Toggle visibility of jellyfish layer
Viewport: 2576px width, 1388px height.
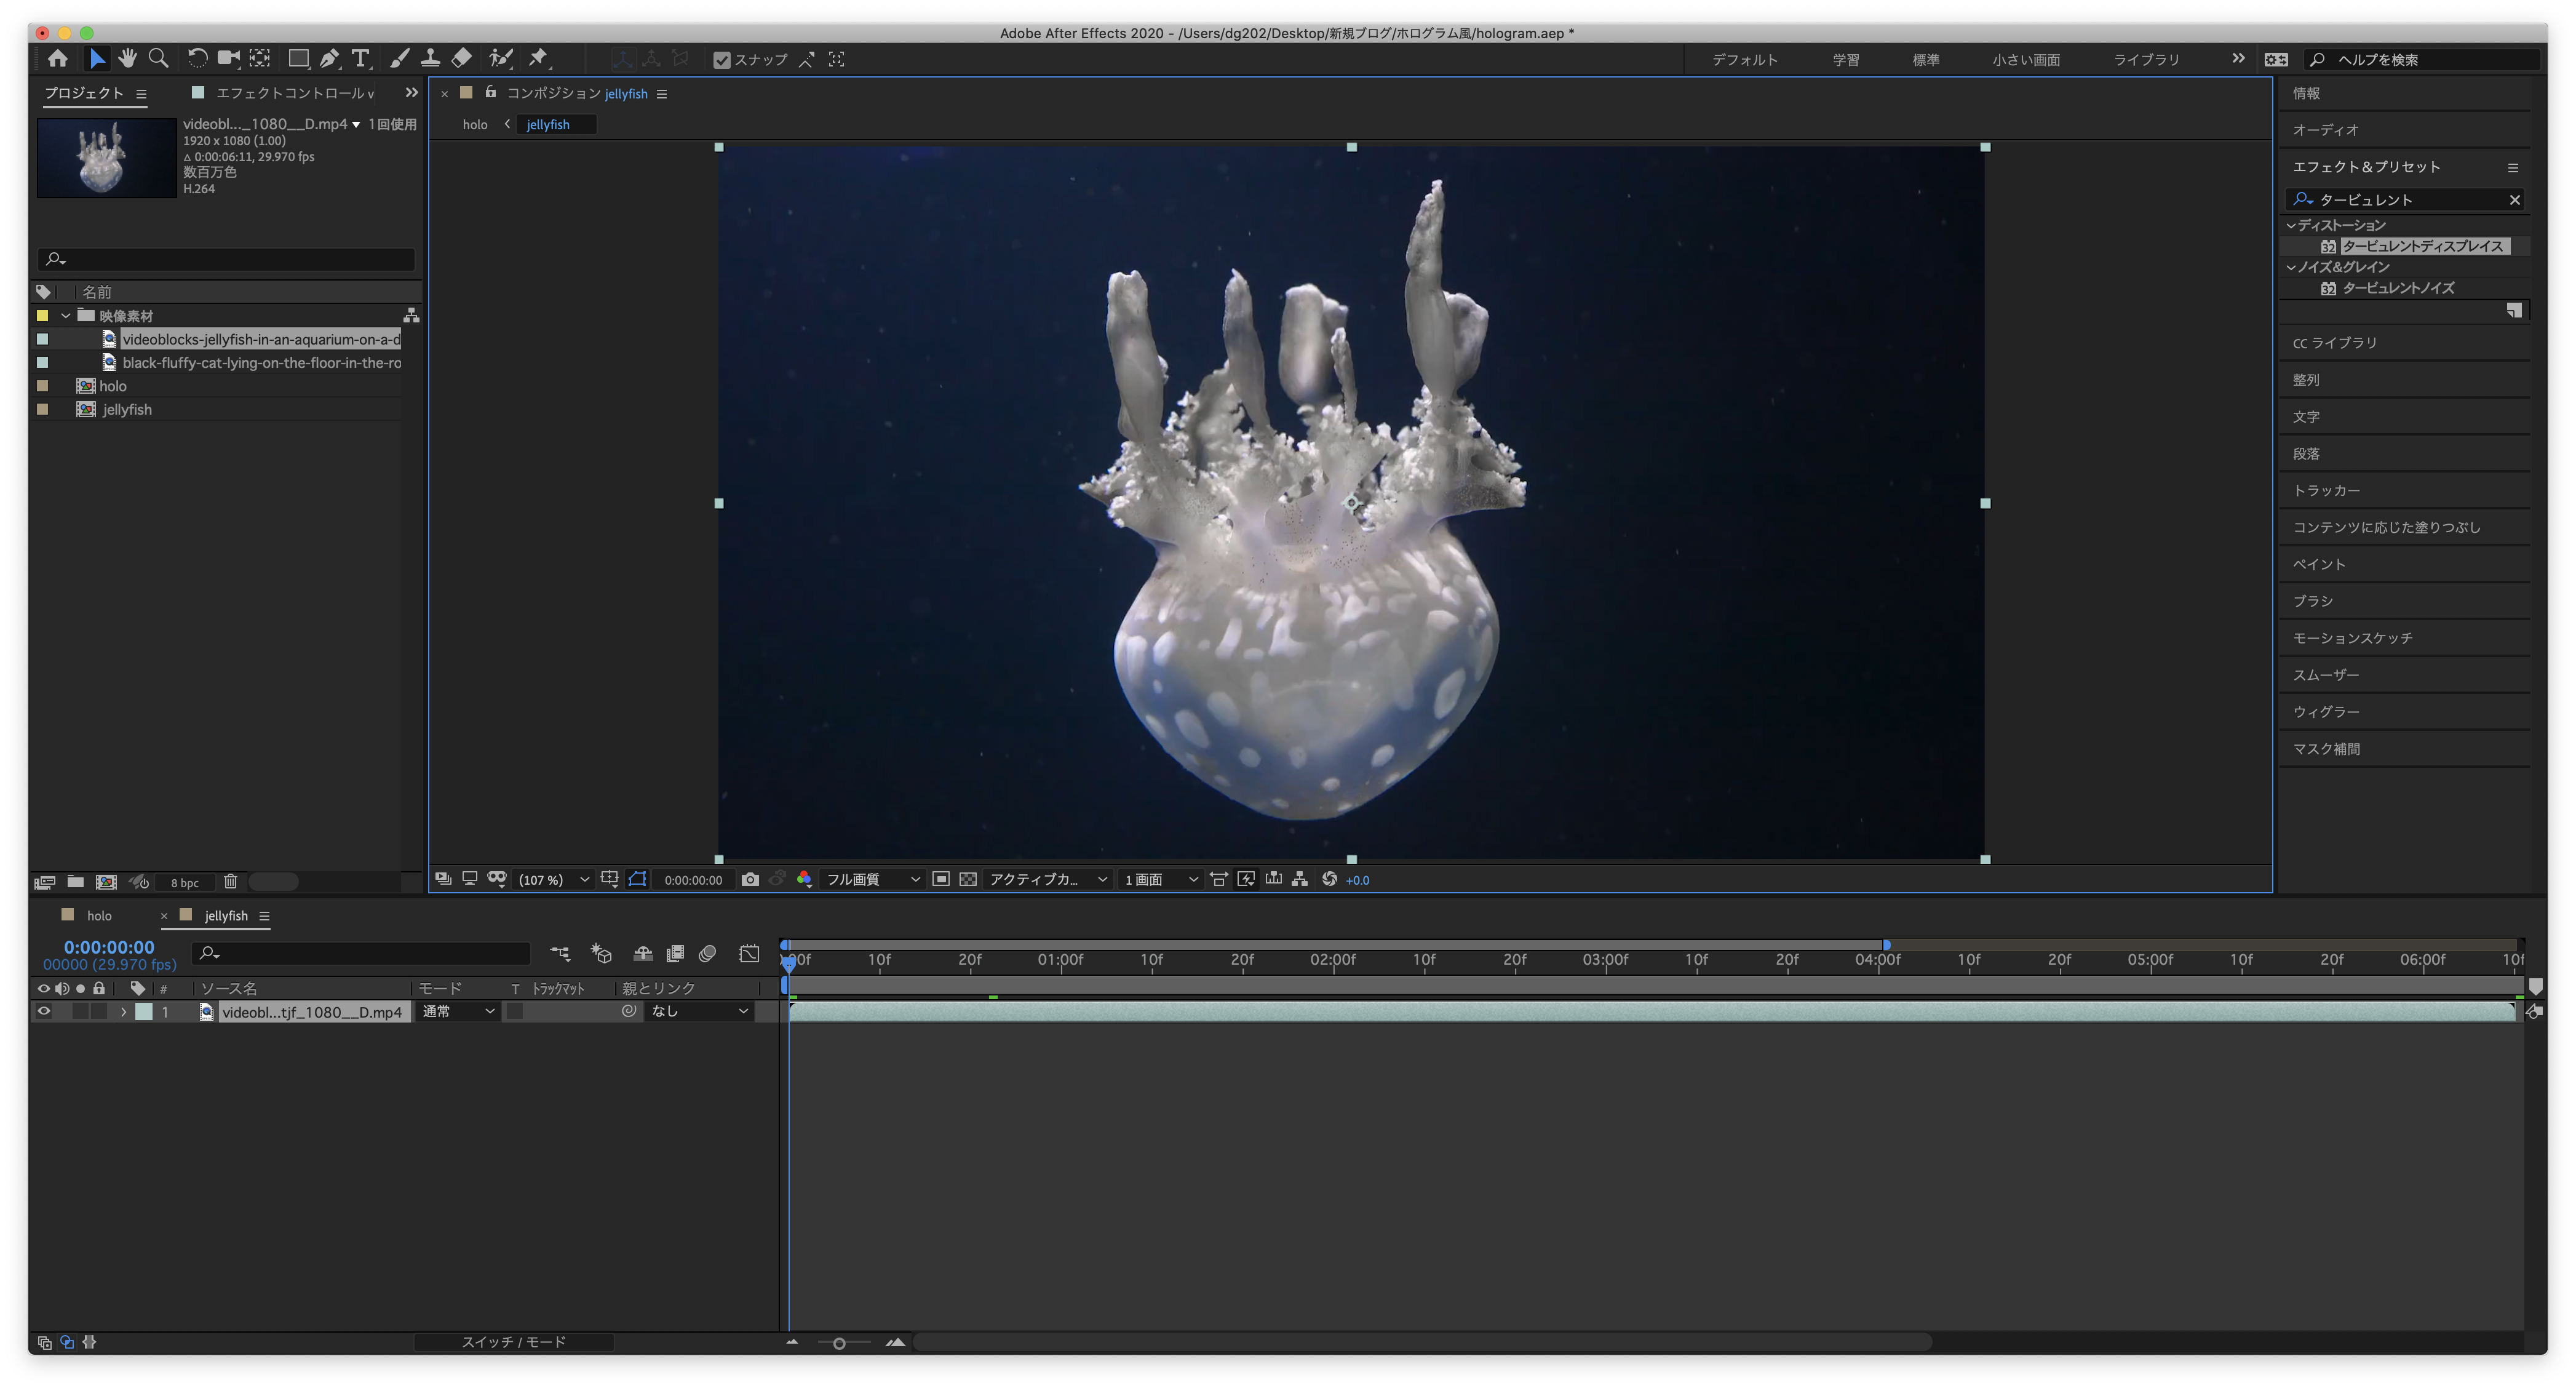[x=42, y=1010]
